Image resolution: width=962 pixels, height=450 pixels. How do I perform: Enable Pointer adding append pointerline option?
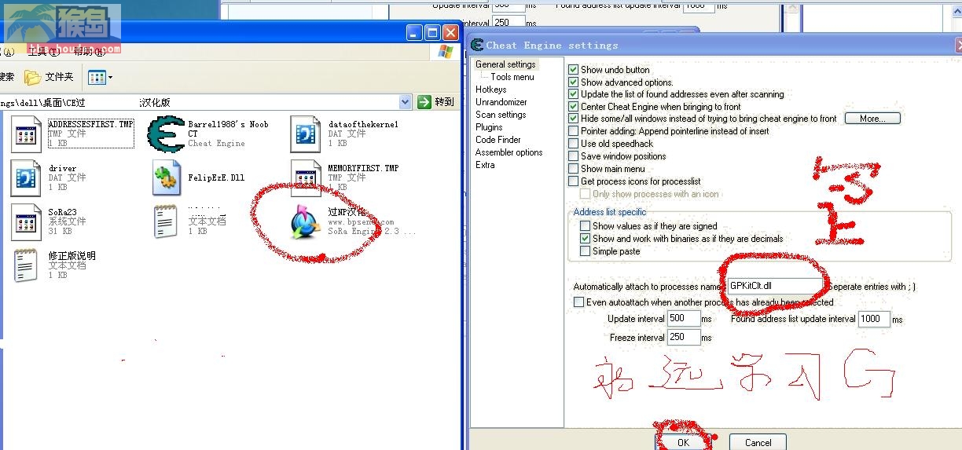(574, 131)
